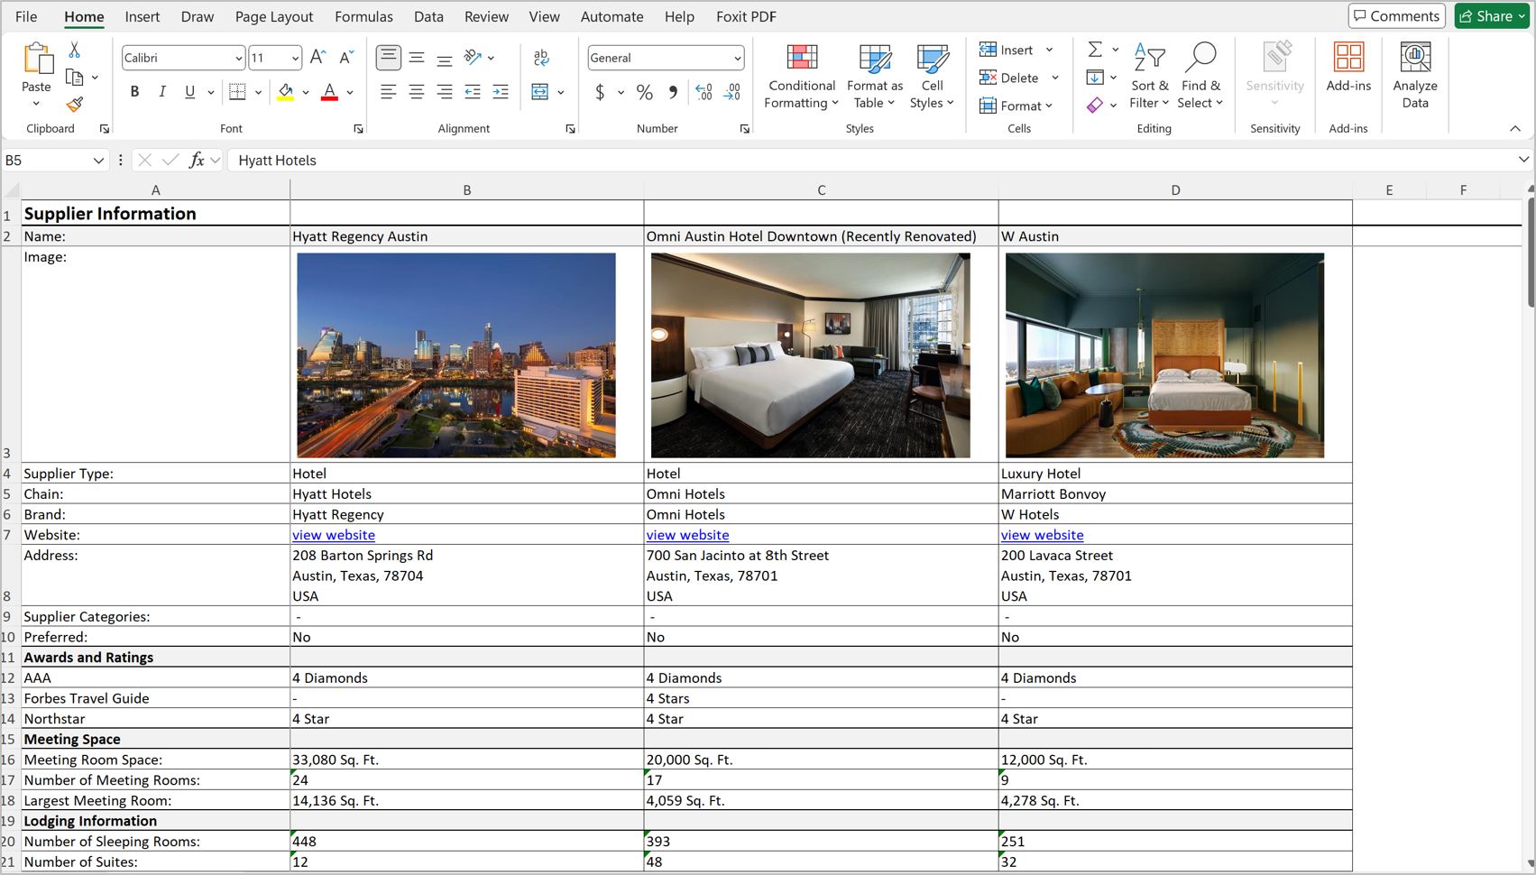The image size is (1536, 875).
Task: Toggle Italic formatting
Action: [162, 92]
